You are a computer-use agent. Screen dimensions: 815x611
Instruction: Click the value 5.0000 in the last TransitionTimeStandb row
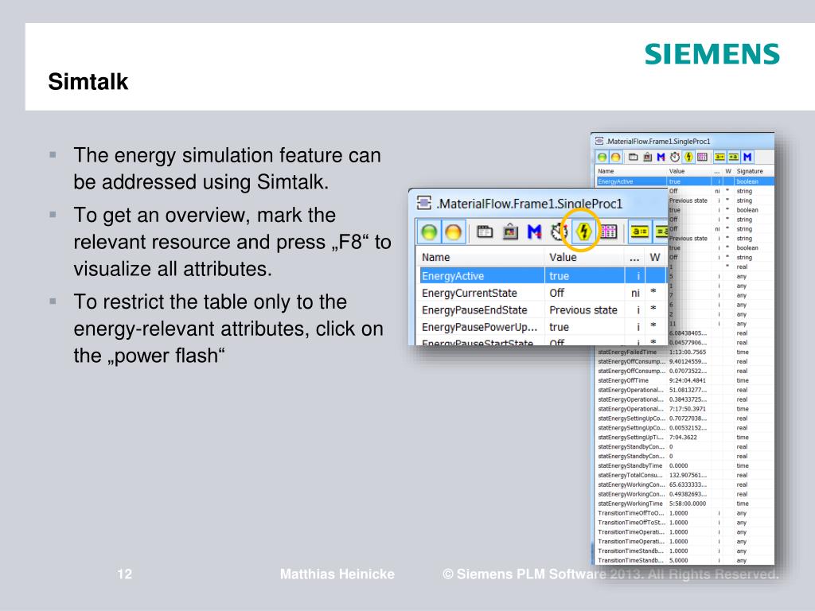tap(678, 560)
